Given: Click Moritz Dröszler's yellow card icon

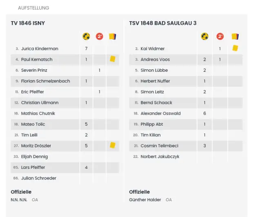Looking at the screenshot, I should coord(113,145).
